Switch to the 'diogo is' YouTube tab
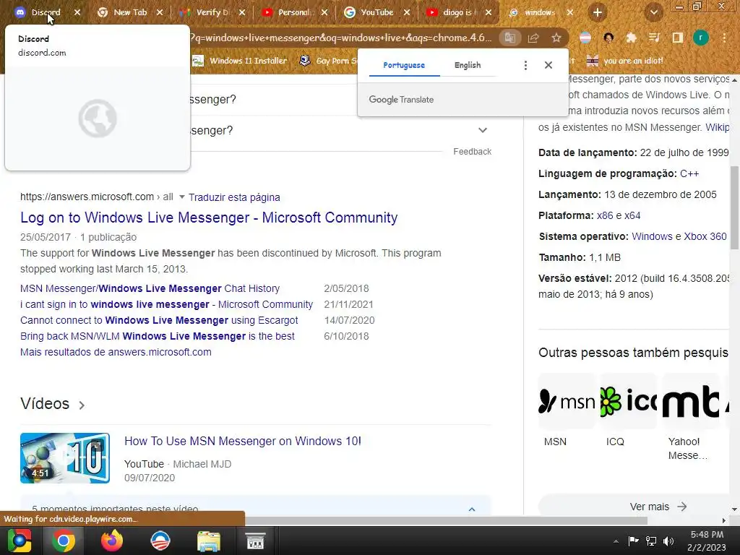740x555 pixels. click(457, 12)
